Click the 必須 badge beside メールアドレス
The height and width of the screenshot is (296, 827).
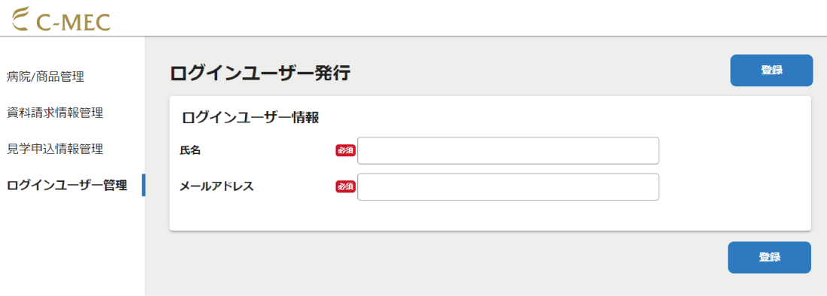346,186
